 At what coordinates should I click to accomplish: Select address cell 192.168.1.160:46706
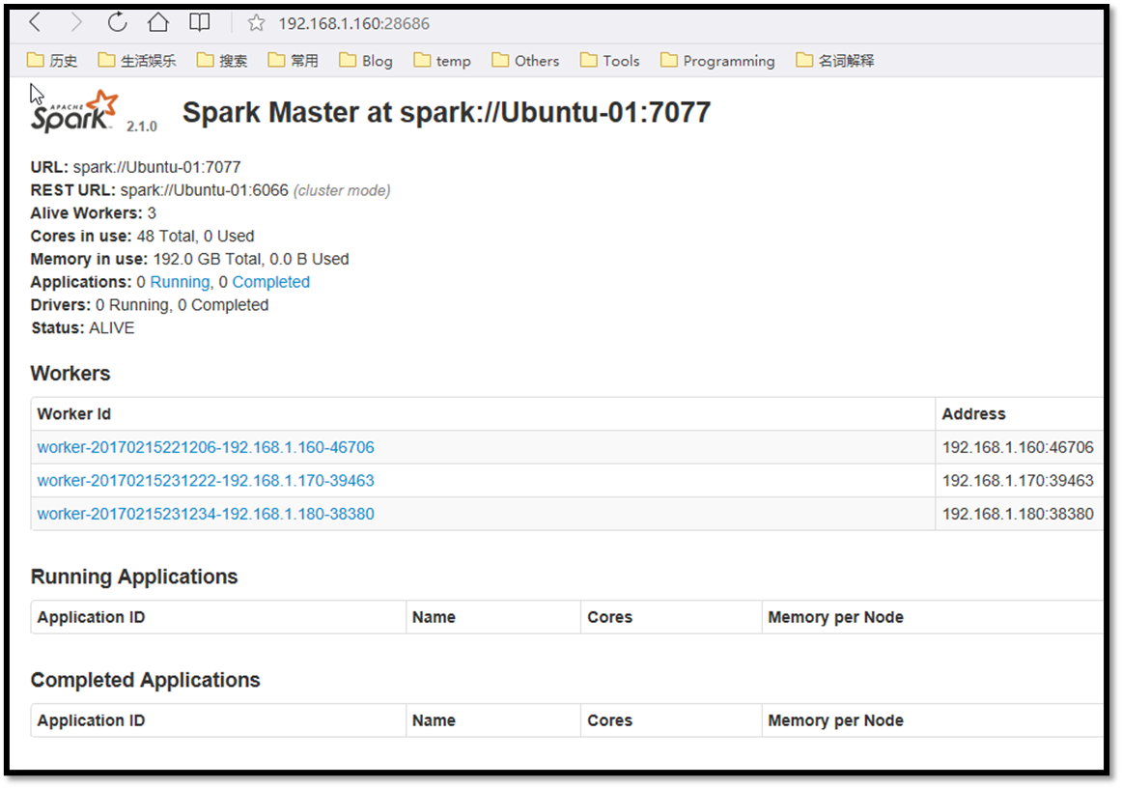click(x=1018, y=447)
